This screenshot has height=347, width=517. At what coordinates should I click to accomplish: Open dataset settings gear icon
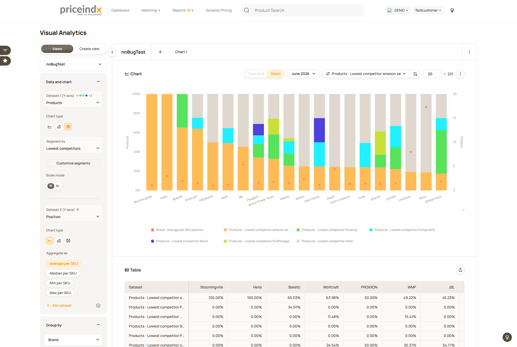point(98,306)
